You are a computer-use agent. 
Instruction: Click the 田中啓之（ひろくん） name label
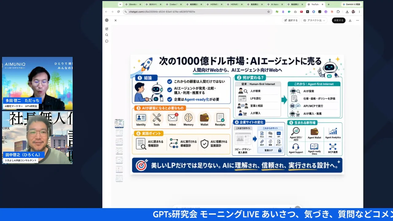(x=23, y=155)
